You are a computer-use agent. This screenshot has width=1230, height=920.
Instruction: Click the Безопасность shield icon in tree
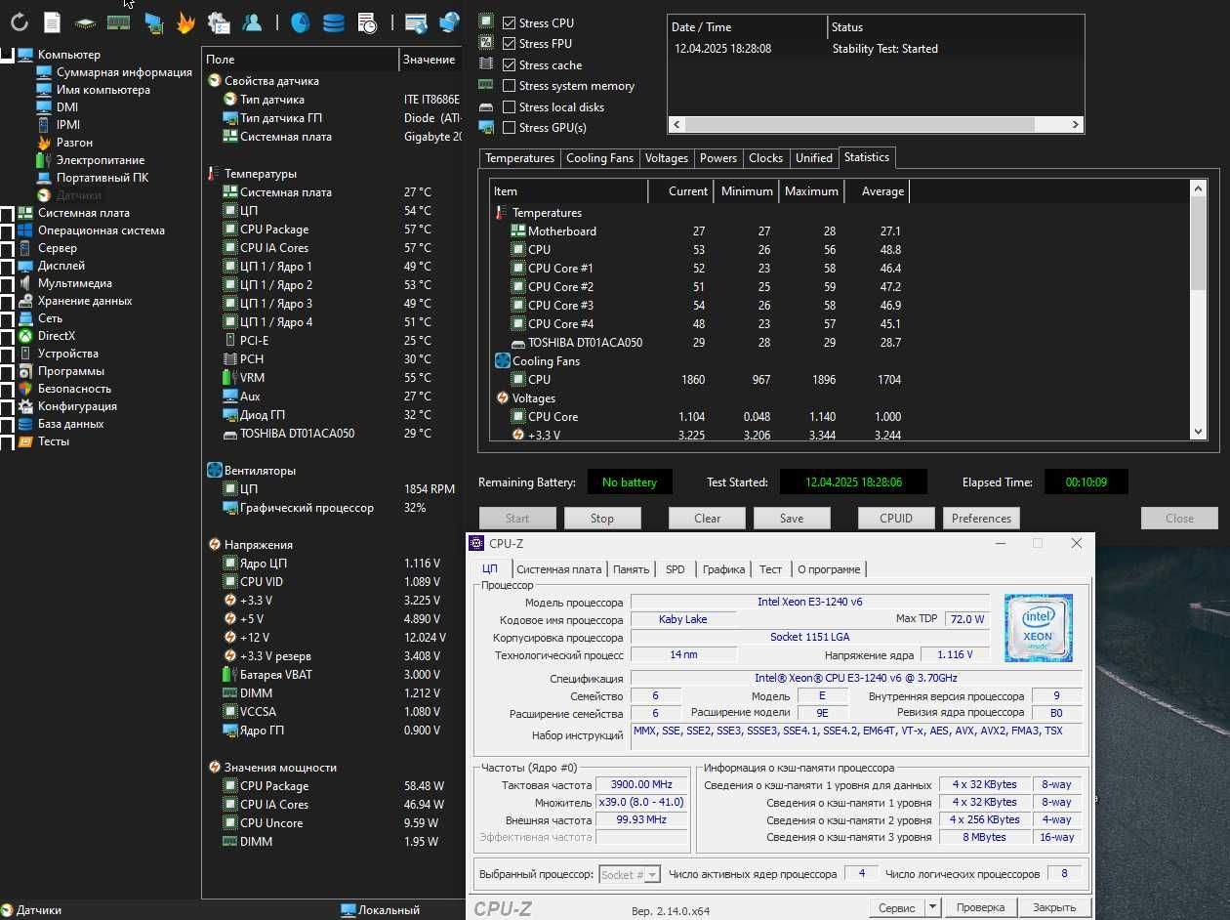24,389
